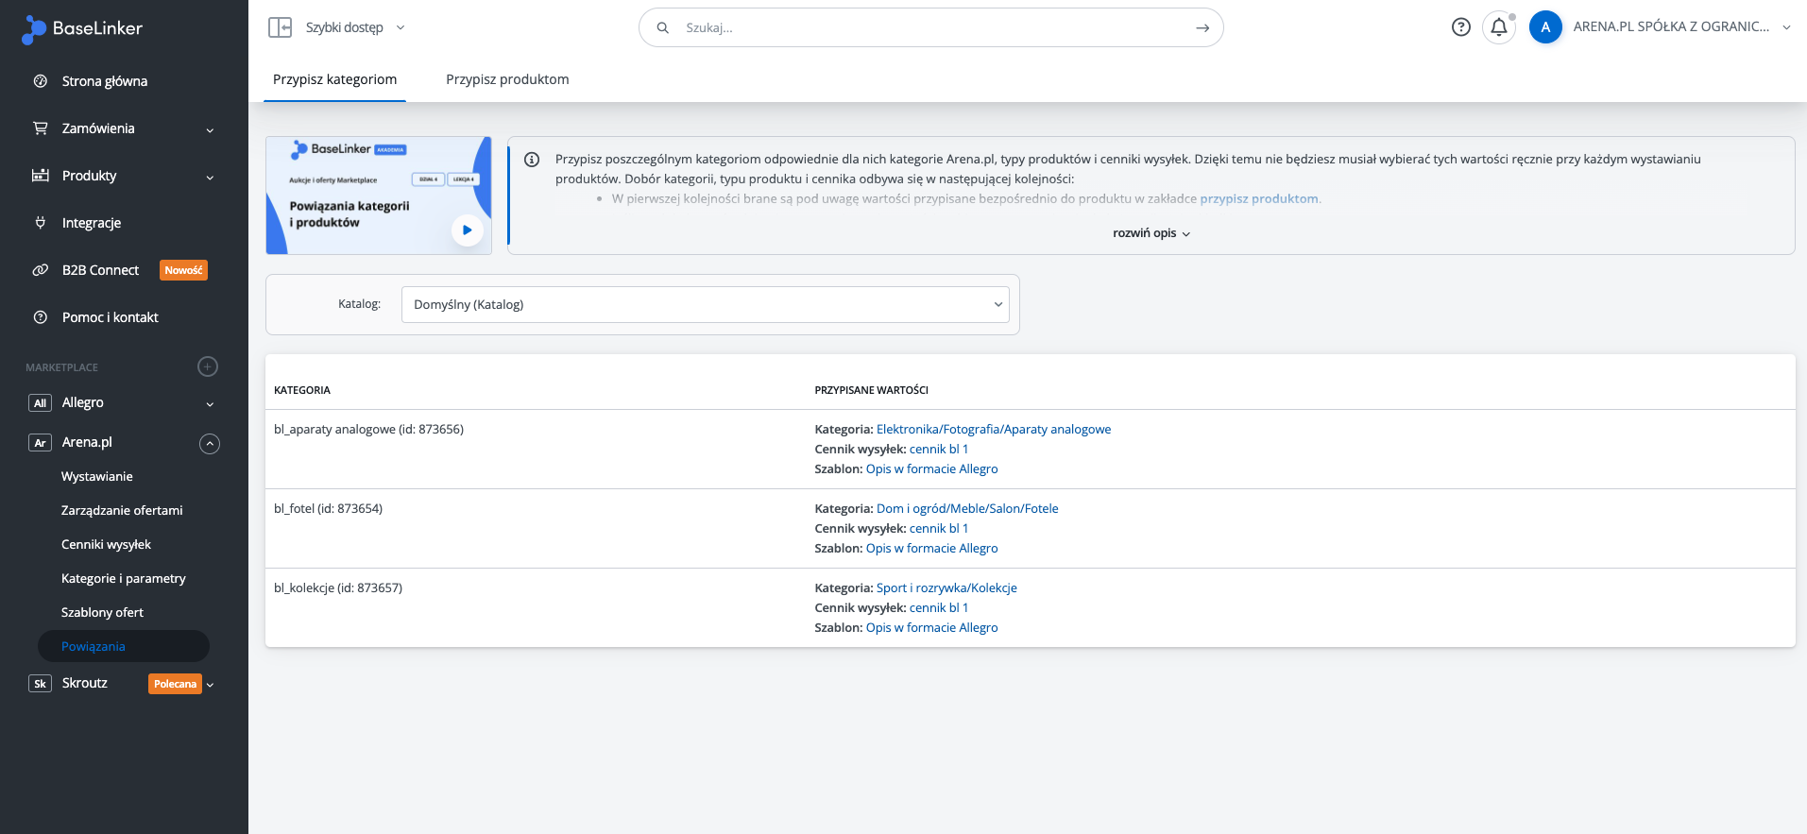The image size is (1807, 834).
Task: Click Opis w formacie Allegro for bl_kolekcje
Action: pyautogui.click(x=932, y=627)
